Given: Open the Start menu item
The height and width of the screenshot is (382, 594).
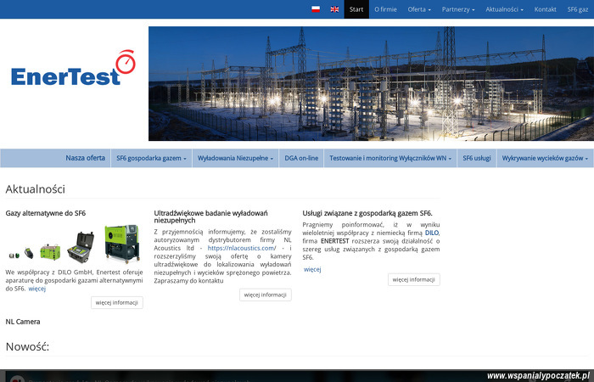Looking at the screenshot, I should pos(356,9).
